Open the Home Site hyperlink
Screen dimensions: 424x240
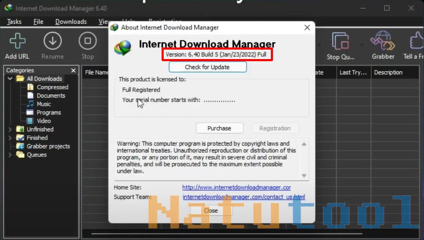(237, 187)
